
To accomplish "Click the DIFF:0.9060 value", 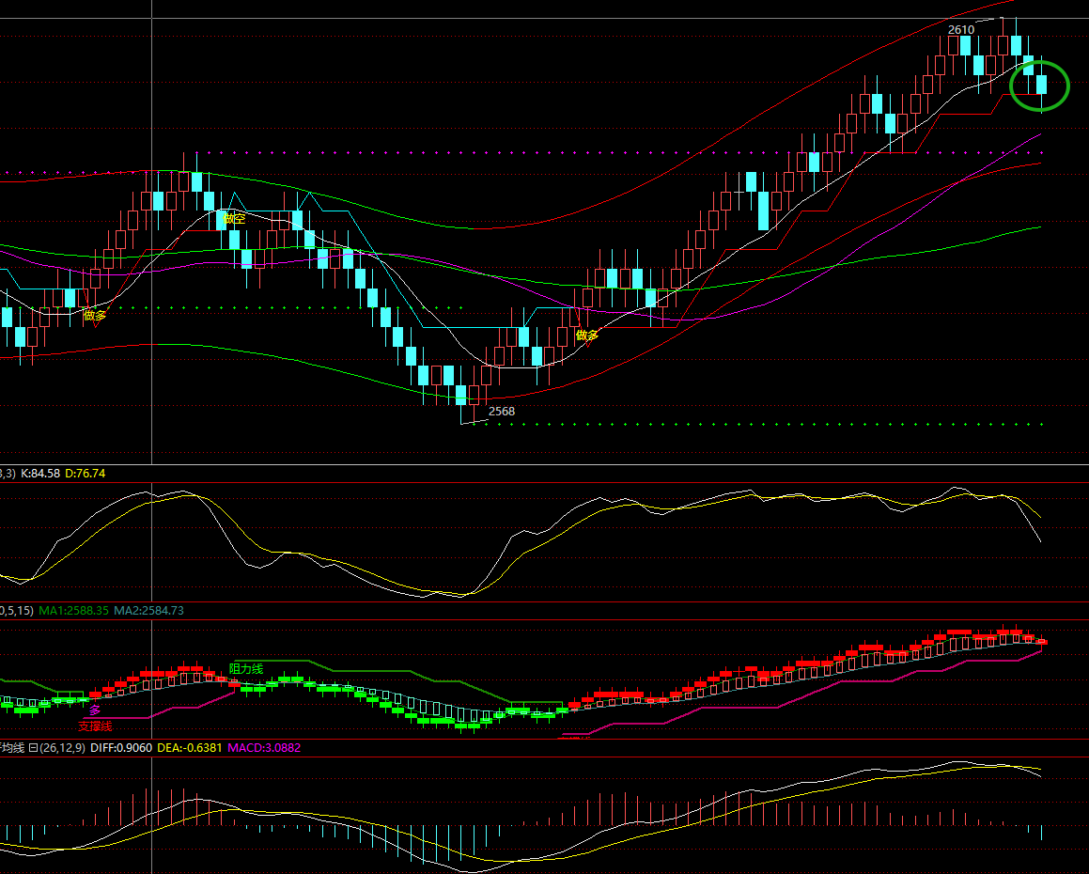I will click(121, 747).
